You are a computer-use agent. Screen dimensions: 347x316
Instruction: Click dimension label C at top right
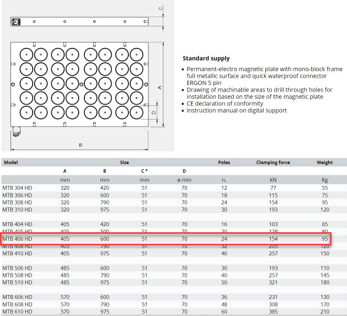161,8
